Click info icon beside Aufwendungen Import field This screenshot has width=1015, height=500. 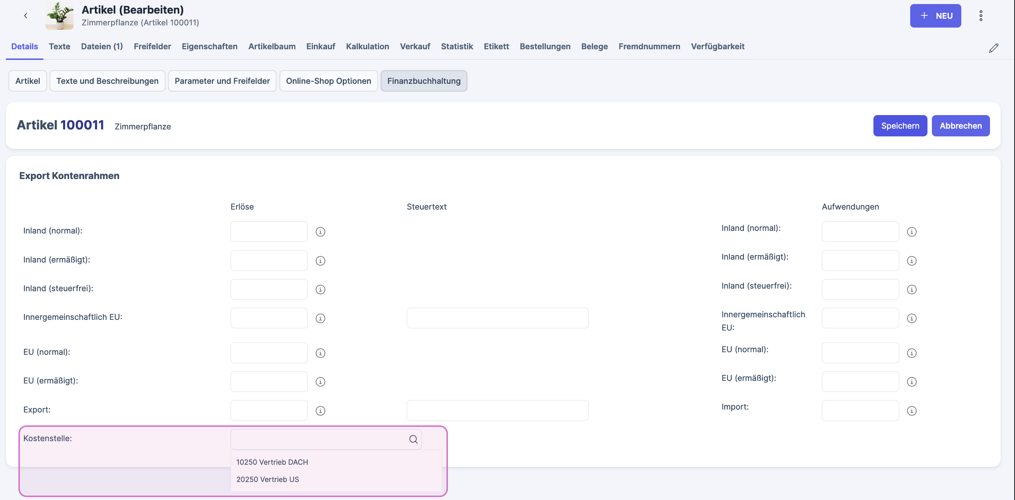[x=911, y=411]
